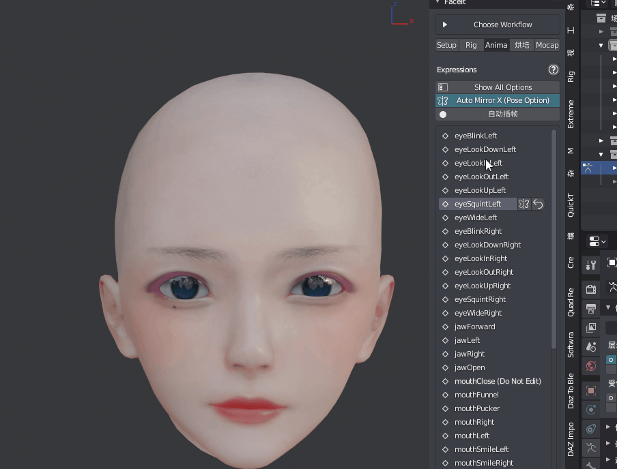Image resolution: width=617 pixels, height=469 pixels.
Task: Select the jawForward expression
Action: pyautogui.click(x=474, y=327)
